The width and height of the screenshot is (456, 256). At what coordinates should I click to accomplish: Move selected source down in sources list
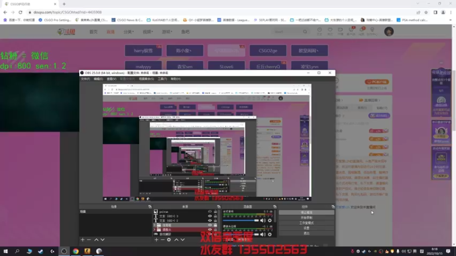point(182,240)
